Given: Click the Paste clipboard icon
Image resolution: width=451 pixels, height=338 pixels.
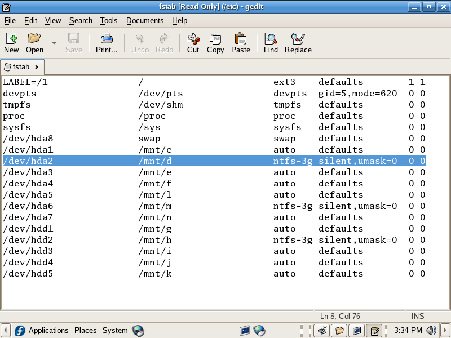Looking at the screenshot, I should click(241, 39).
